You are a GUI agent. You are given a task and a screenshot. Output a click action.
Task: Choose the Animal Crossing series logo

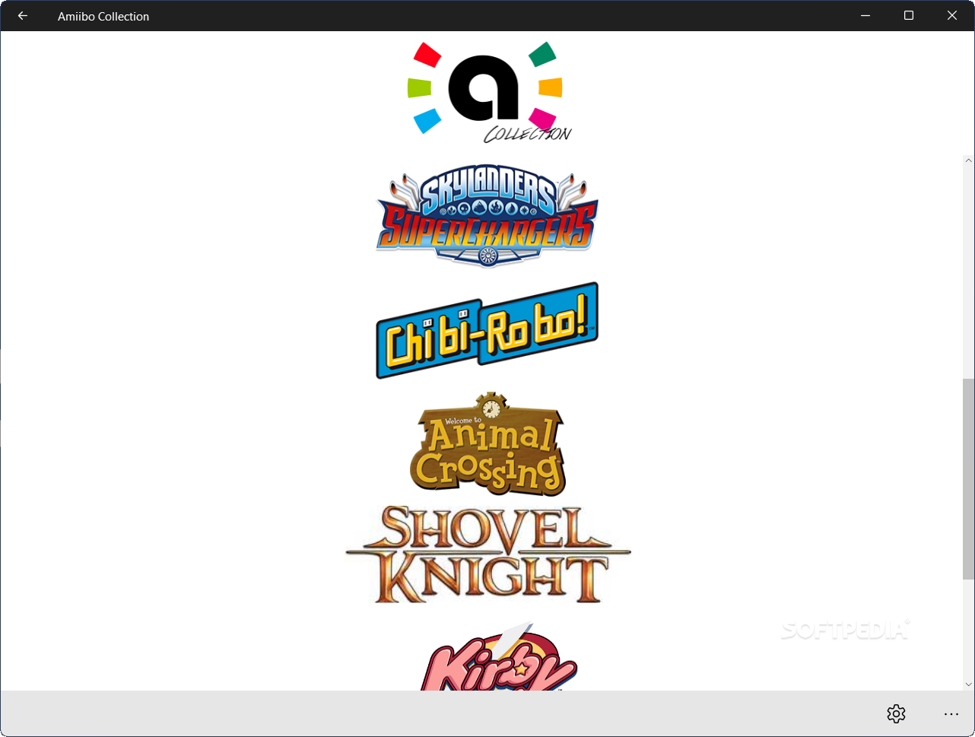[x=487, y=444]
